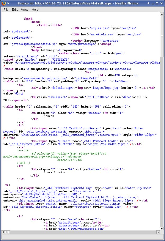Click the body leftmargin tag line
This screenshot has width=165, height=241.
click(56, 50)
